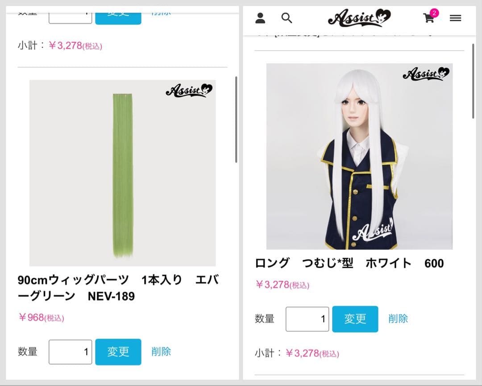482x386 pixels.
Task: Open white long wig product image
Action: [359, 157]
